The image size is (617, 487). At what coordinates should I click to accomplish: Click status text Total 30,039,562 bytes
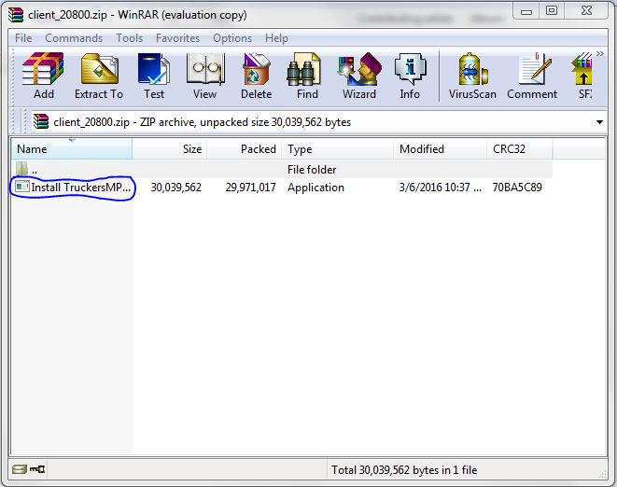point(404,470)
